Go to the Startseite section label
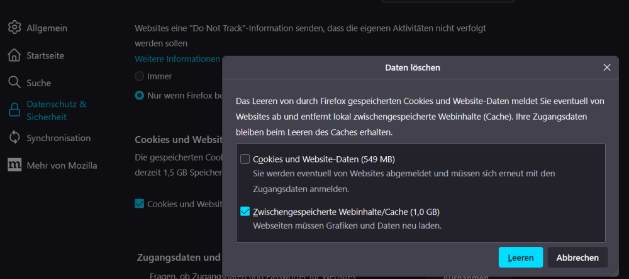 pos(45,55)
